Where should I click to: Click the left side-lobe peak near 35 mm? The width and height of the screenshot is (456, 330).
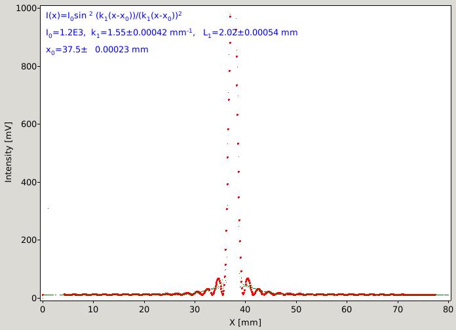[x=218, y=279]
